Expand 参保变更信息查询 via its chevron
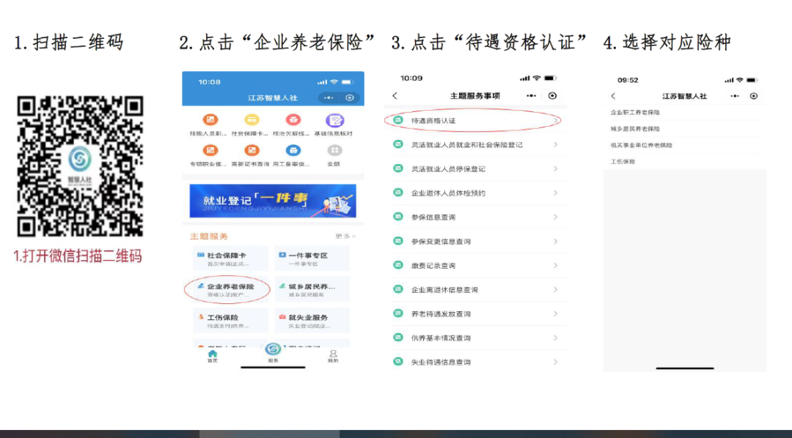The width and height of the screenshot is (792, 438). (555, 241)
